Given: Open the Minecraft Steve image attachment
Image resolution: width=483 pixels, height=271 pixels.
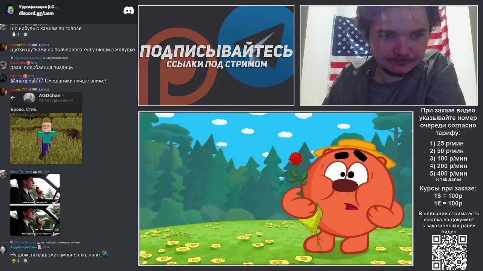Looking at the screenshot, I should point(46,128).
